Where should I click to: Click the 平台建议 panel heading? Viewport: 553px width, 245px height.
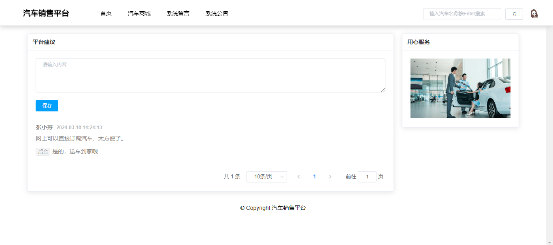tap(44, 42)
